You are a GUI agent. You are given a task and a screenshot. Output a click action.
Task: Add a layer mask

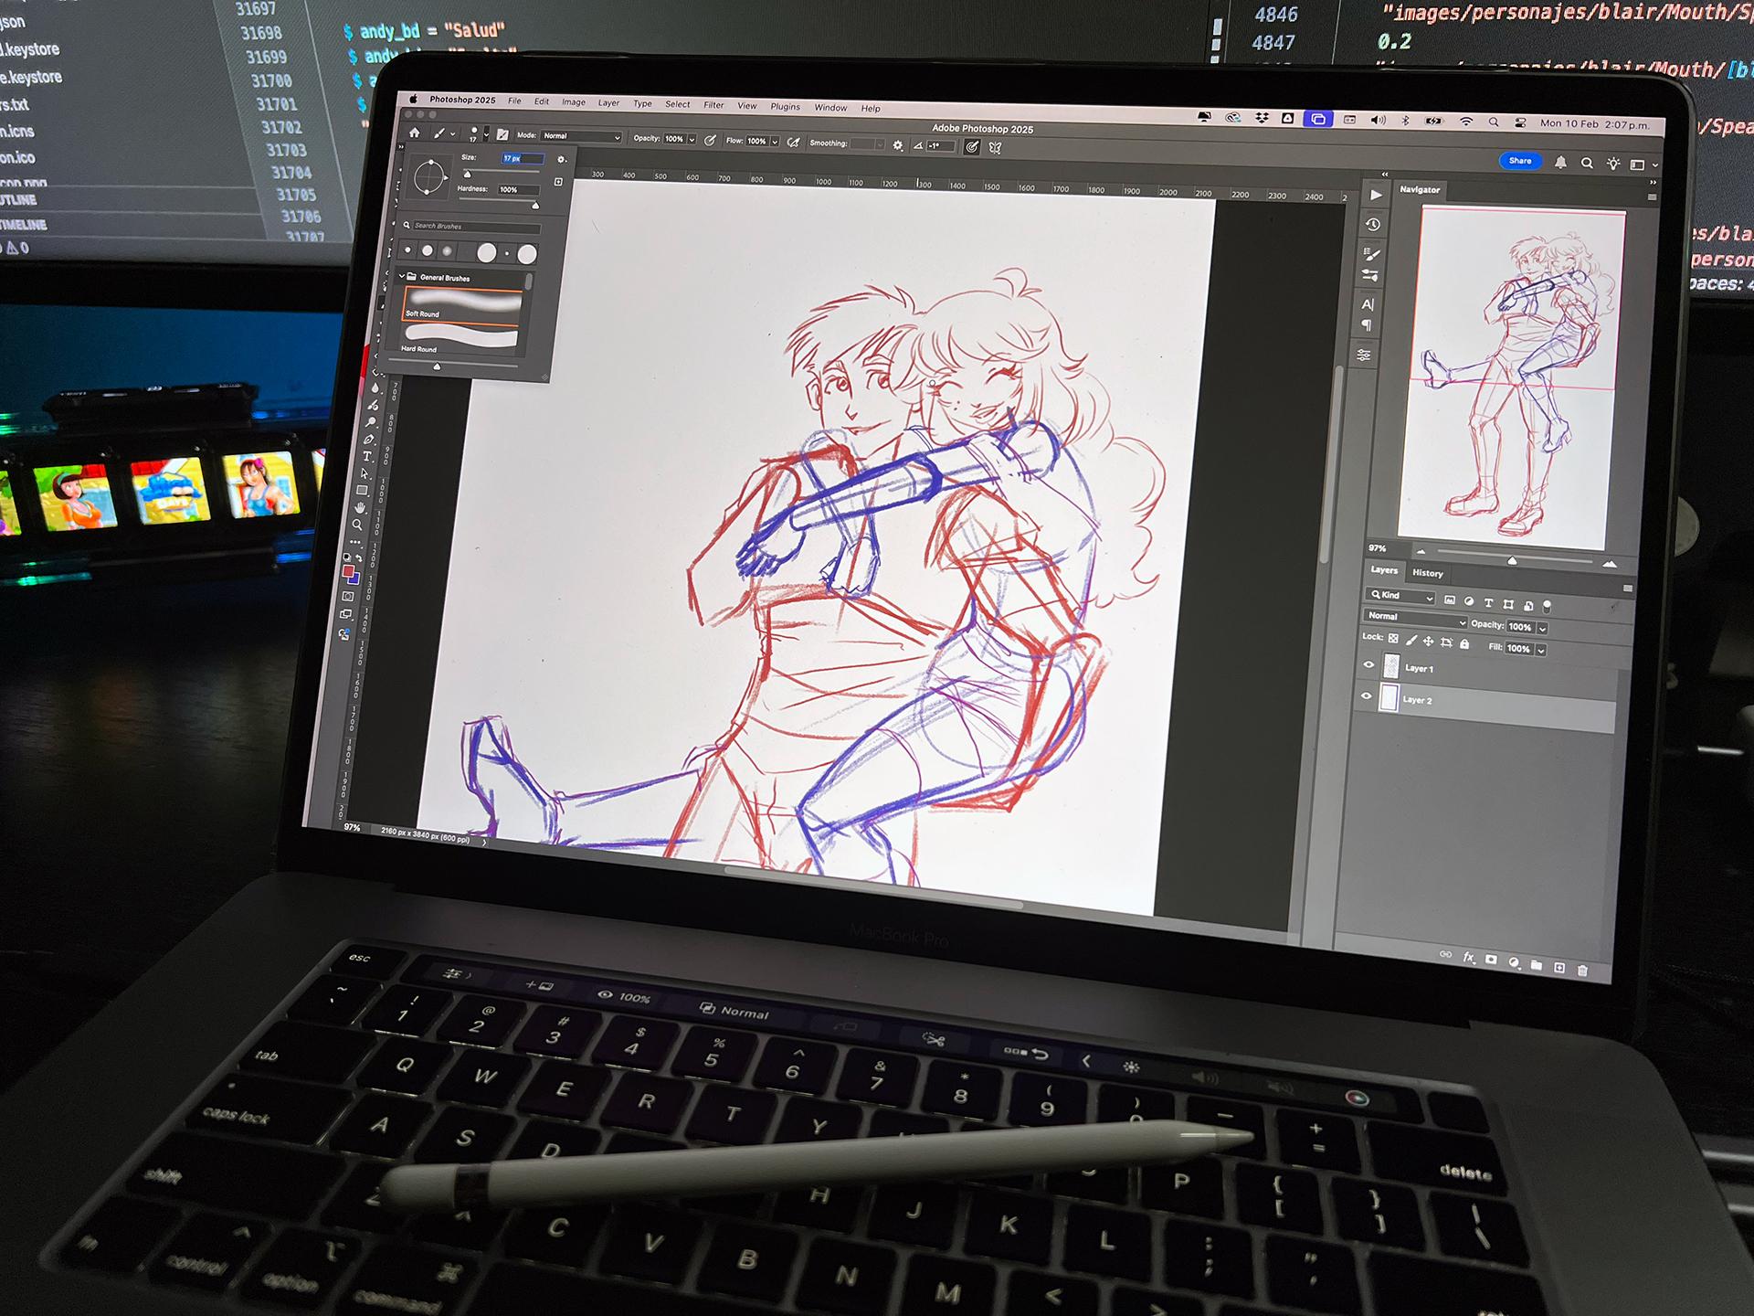click(x=1491, y=960)
